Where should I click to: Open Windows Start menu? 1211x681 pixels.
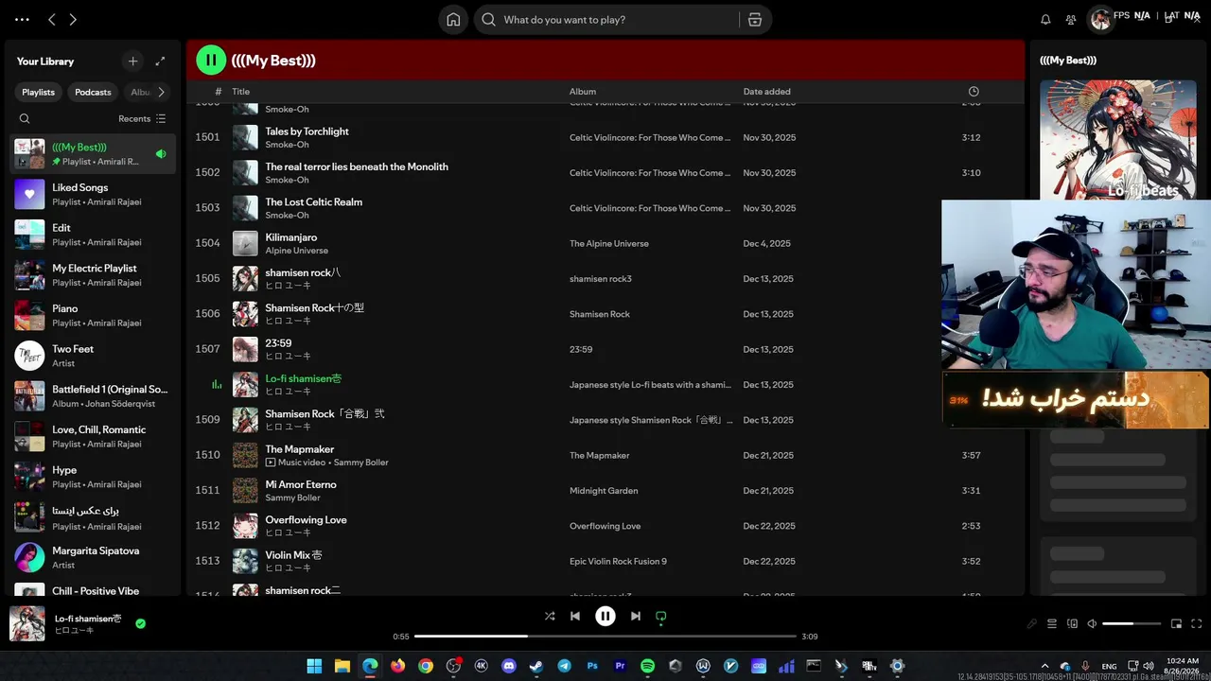click(x=314, y=666)
